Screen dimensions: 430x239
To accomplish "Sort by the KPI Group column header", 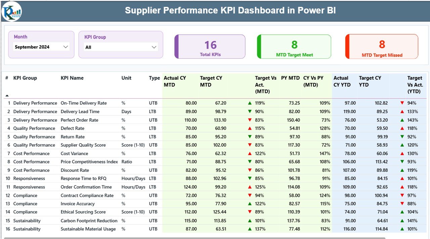I will click(25, 78).
